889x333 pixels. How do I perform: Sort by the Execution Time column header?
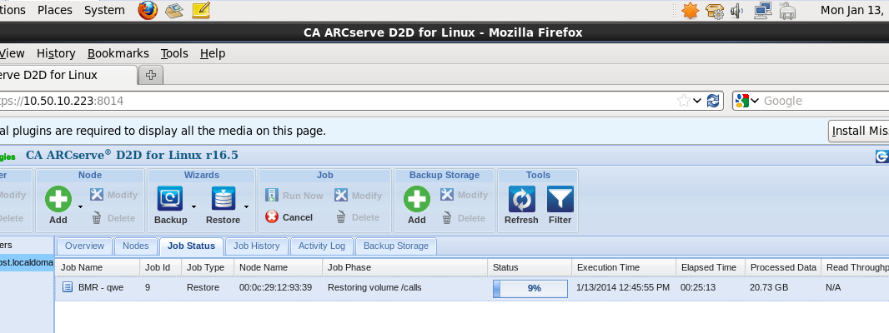point(624,267)
